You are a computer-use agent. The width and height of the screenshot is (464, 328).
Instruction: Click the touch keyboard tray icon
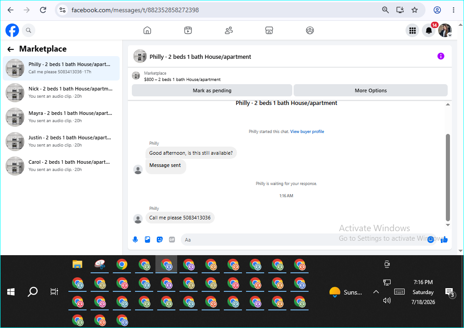pyautogui.click(x=400, y=292)
